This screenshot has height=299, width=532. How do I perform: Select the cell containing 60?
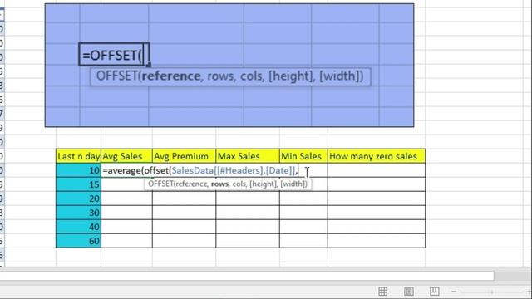tap(78, 241)
